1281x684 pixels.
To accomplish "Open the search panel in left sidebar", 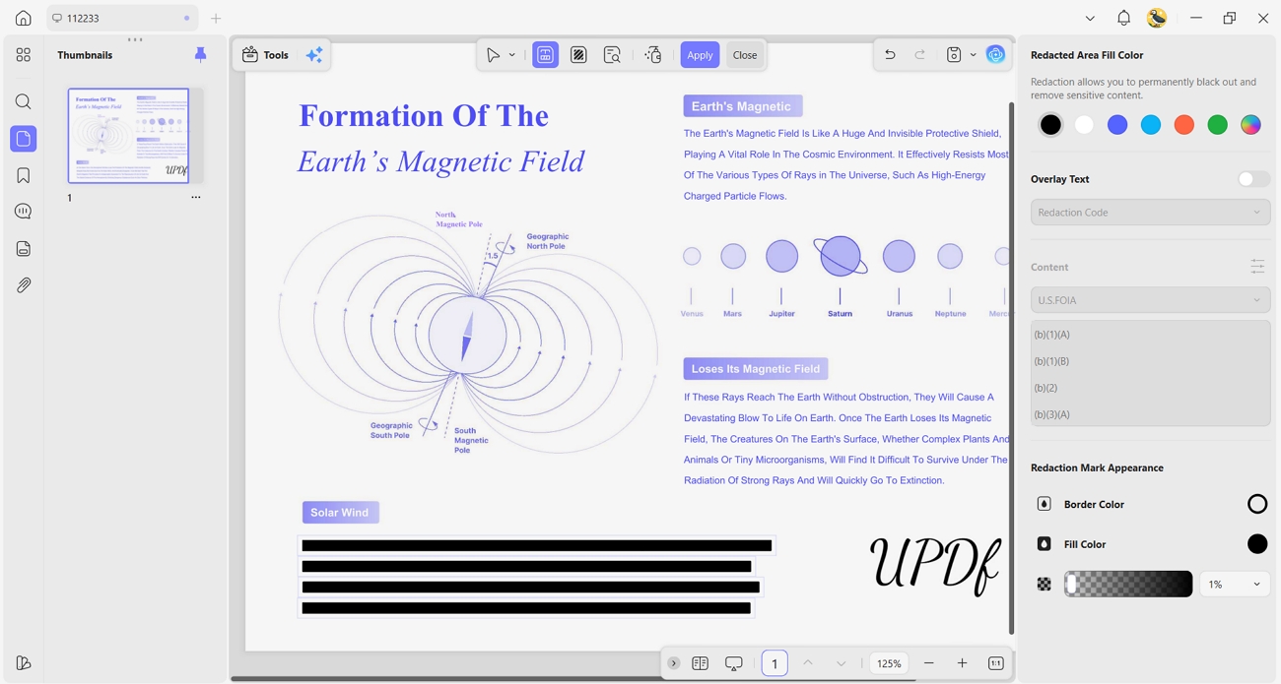I will coord(23,101).
